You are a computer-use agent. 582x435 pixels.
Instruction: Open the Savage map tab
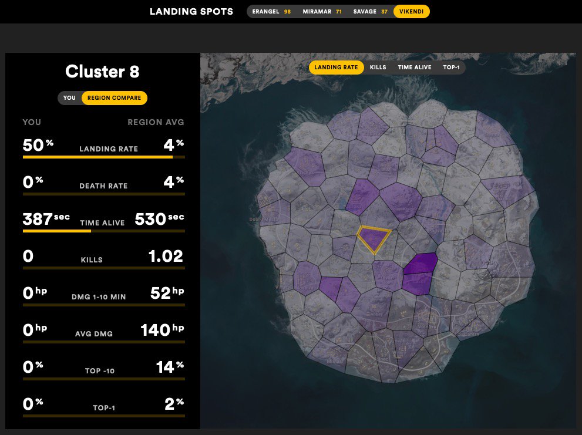coord(370,12)
